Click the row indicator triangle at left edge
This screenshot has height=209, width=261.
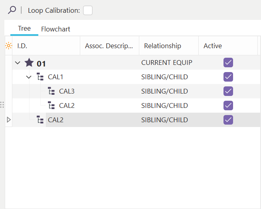[9, 120]
